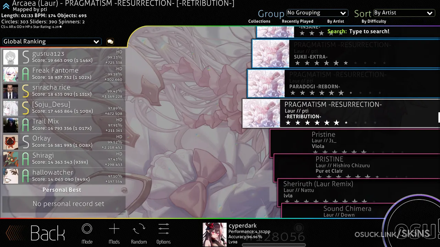Open Orkay's score entry
Screen dimensions: 440x247
63,142
